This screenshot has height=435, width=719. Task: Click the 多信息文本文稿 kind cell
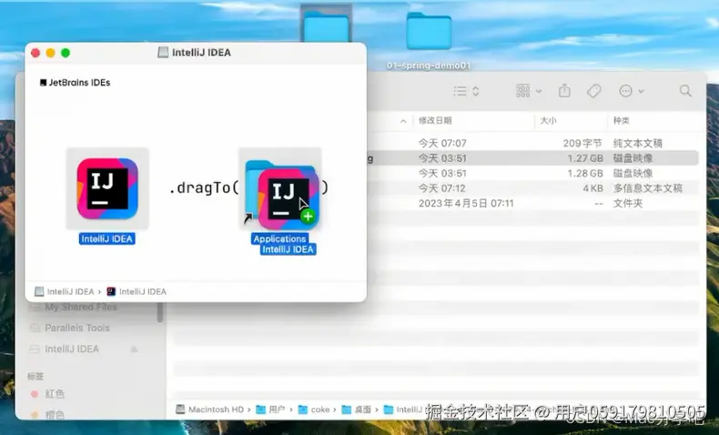pos(647,188)
